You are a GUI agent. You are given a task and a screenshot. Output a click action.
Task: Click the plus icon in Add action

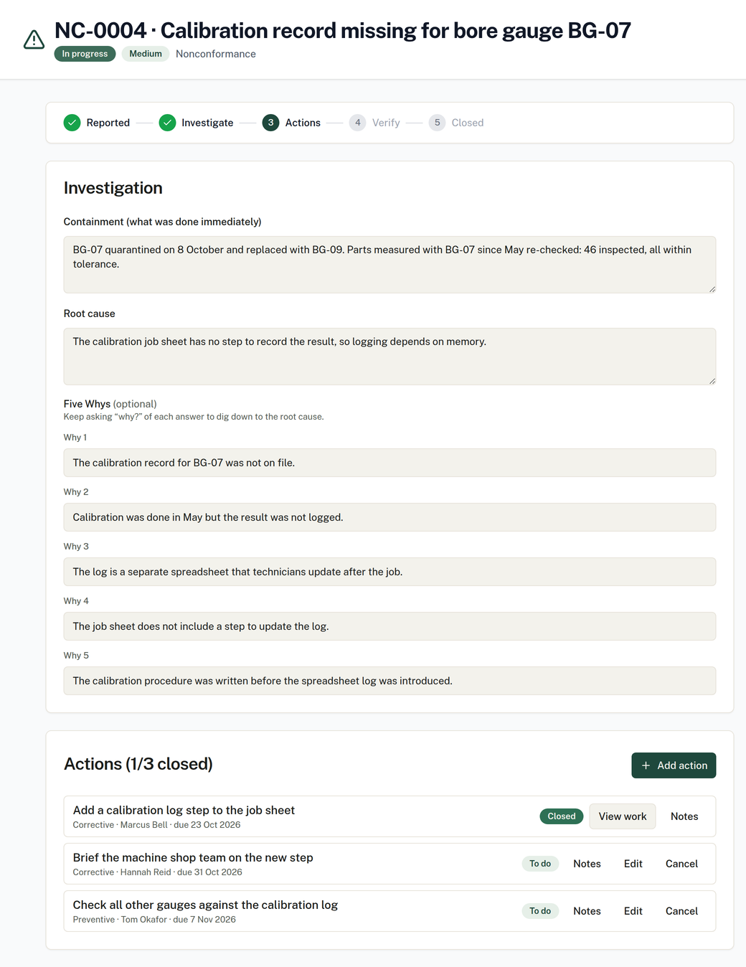pyautogui.click(x=646, y=765)
